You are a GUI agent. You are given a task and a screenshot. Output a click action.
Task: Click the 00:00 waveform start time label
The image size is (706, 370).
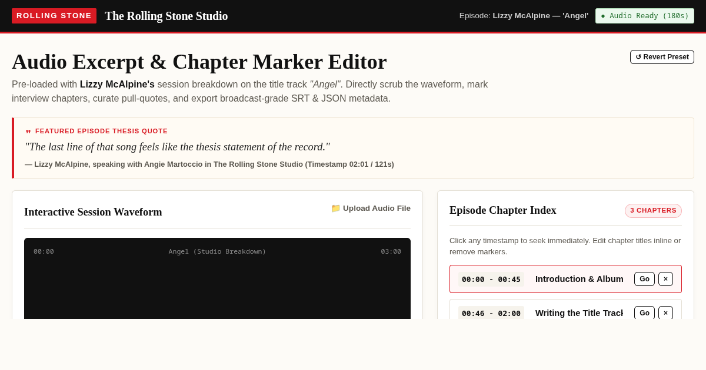[x=44, y=251]
